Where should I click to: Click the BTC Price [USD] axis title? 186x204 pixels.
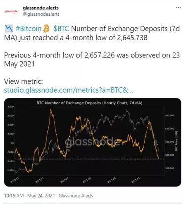(x=176, y=141)
